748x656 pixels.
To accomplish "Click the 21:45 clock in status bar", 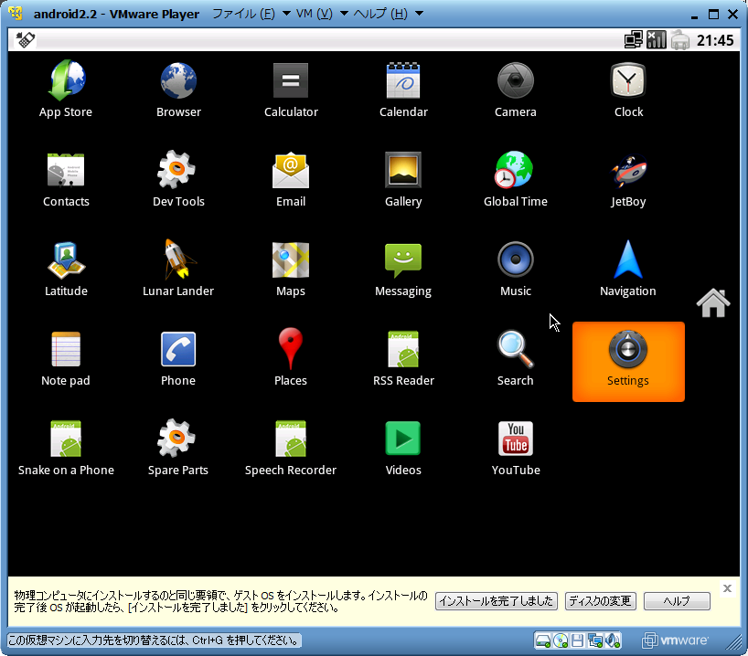I will 714,40.
